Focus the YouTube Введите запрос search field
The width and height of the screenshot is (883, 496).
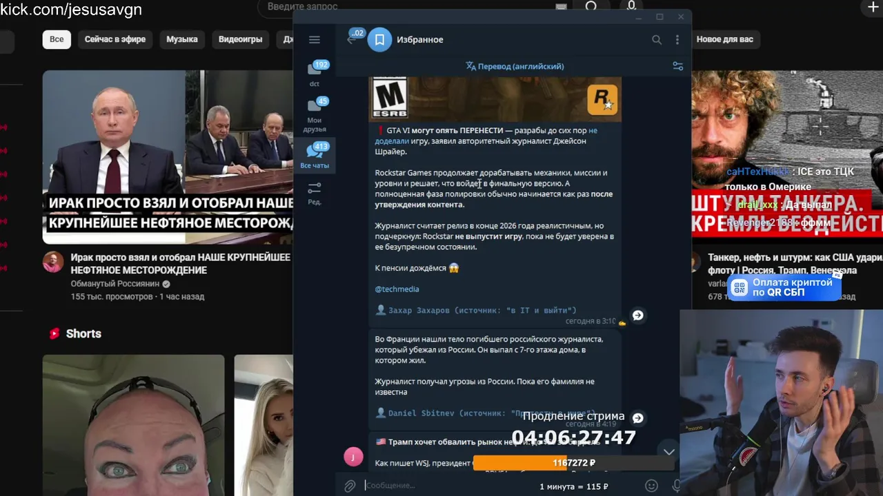[x=407, y=7]
